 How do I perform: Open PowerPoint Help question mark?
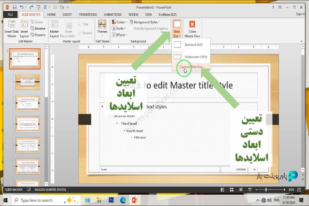273,7
